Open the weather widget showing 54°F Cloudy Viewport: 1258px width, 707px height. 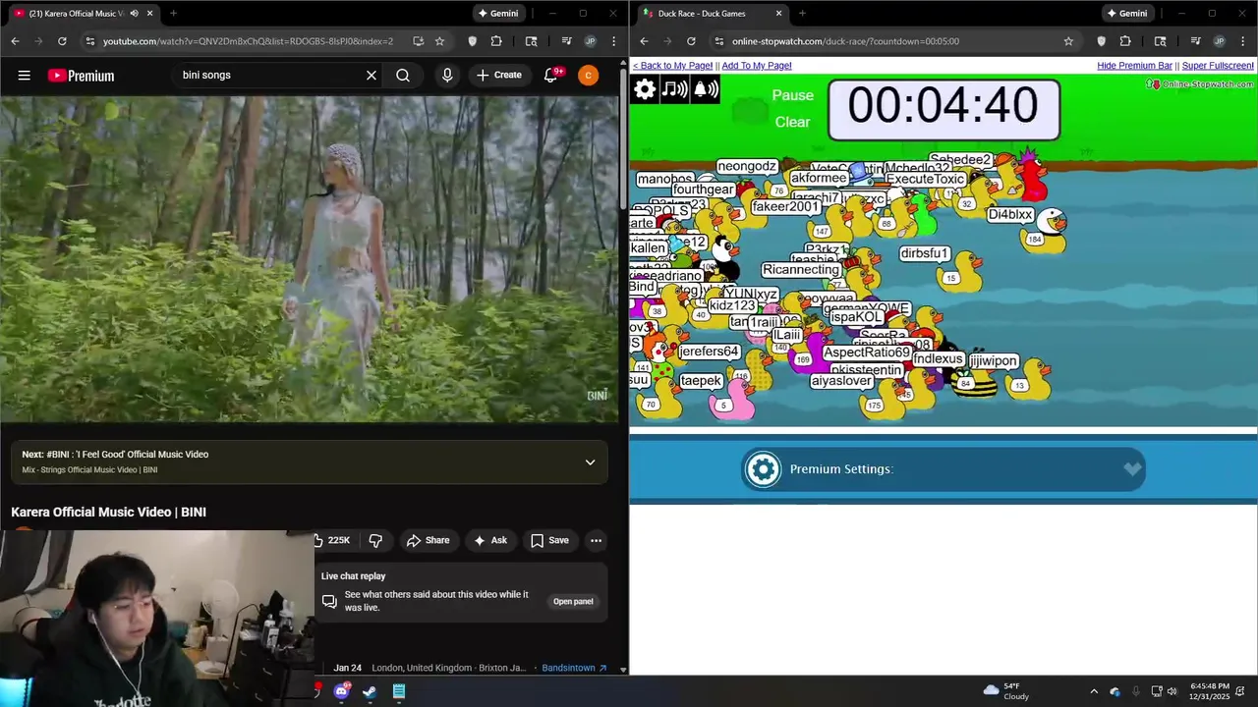(1006, 691)
